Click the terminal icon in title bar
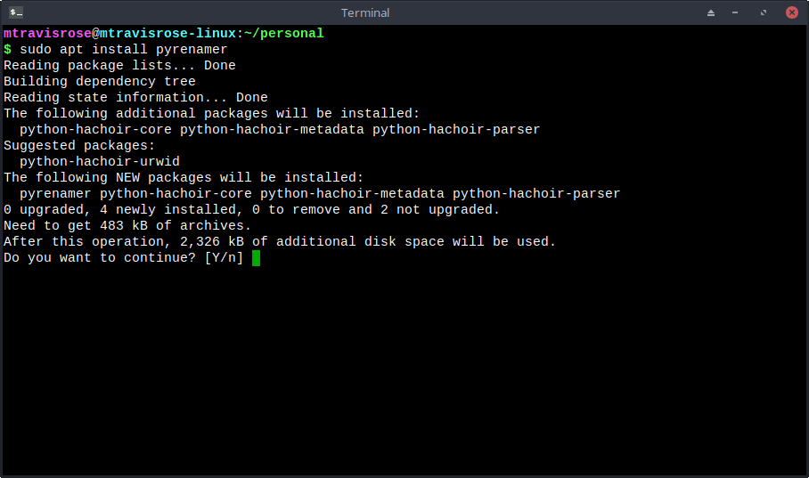809x478 pixels. [x=16, y=12]
